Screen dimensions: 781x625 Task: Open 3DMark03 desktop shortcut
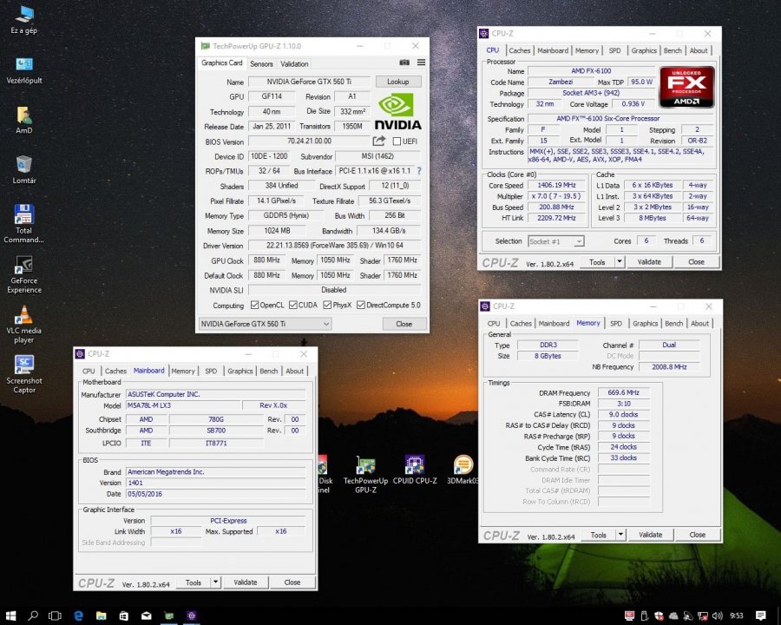(463, 470)
